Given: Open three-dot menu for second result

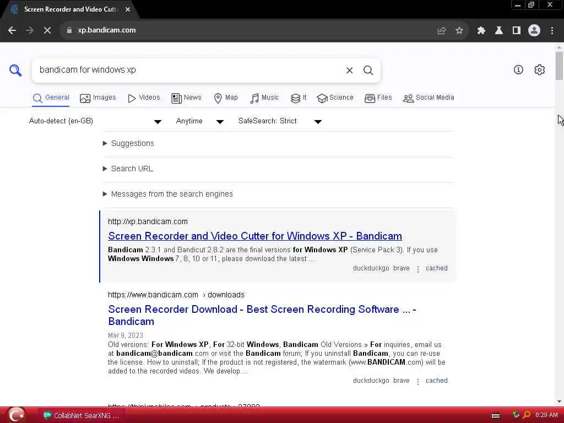Looking at the screenshot, I should coord(418,381).
